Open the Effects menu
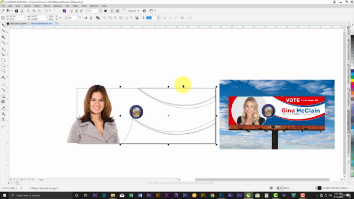 pyautogui.click(x=47, y=6)
